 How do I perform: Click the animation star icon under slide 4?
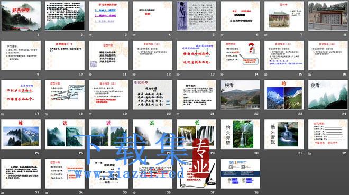[x=134, y=35]
